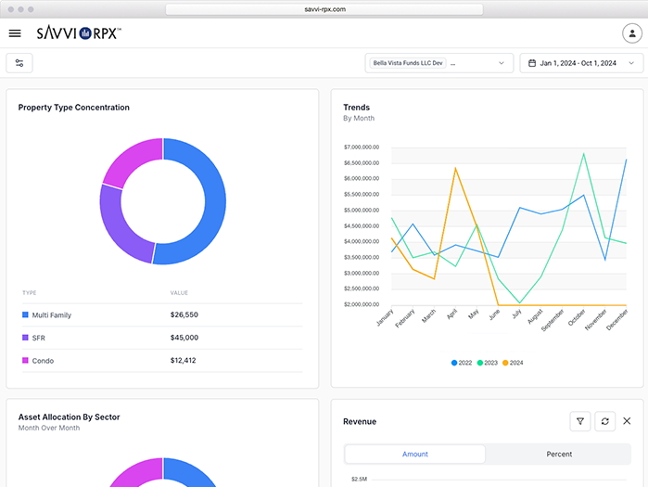Viewport: 648px width, 487px height.
Task: Click the October label on Trends axis
Action: point(577,317)
